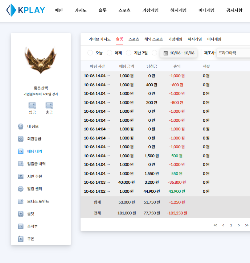250x263 pixels.
Task: Click the 회원등급 membership icon
Action: pyautogui.click(x=21, y=139)
